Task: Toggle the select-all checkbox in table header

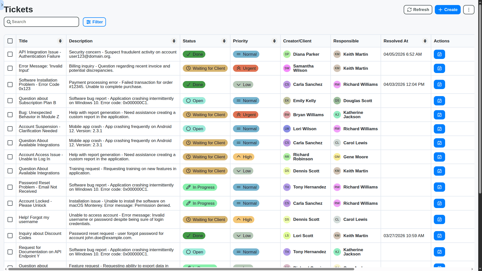Action: coord(10,41)
